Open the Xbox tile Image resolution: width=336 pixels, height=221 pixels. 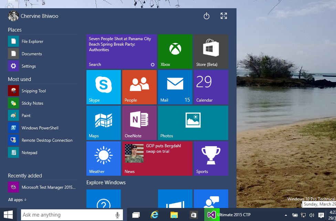coord(175,51)
